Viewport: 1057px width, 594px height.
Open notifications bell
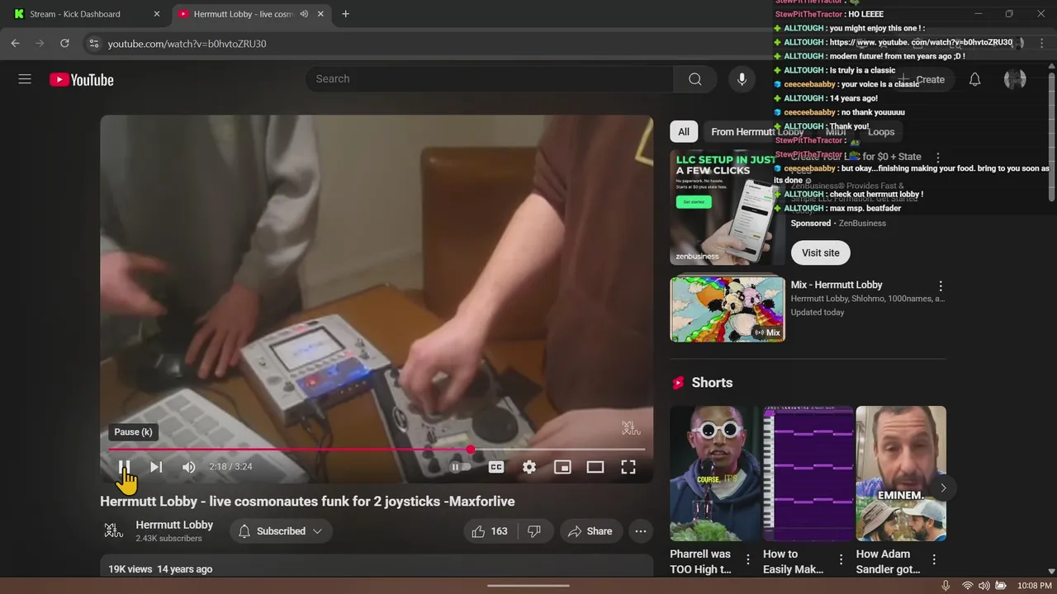(x=975, y=79)
